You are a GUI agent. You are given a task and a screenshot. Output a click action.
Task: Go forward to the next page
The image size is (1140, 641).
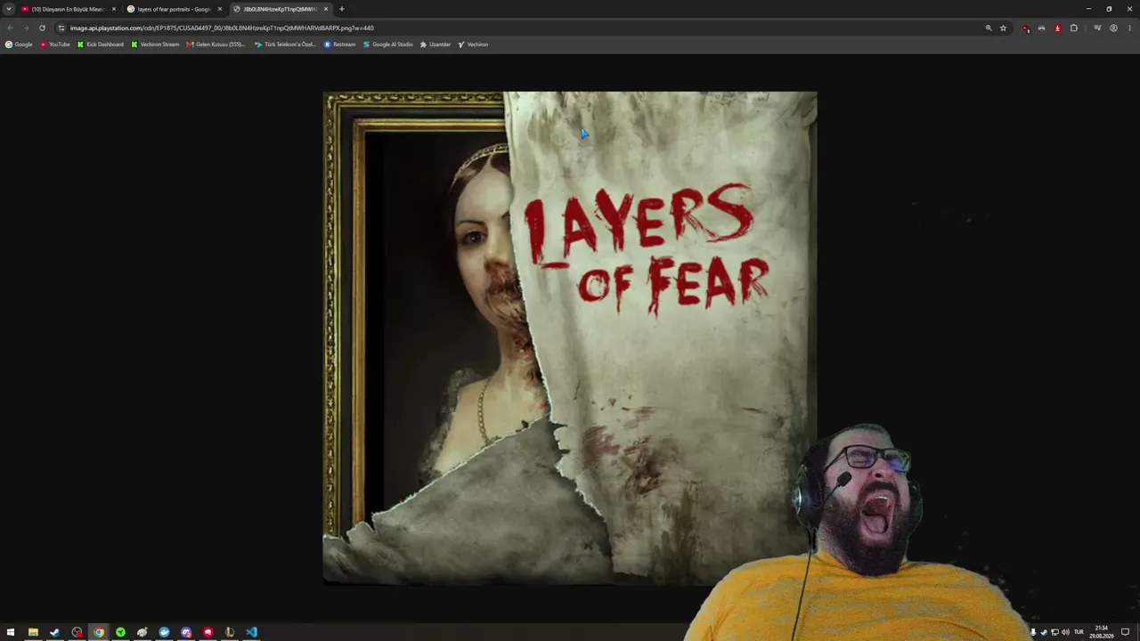26,28
